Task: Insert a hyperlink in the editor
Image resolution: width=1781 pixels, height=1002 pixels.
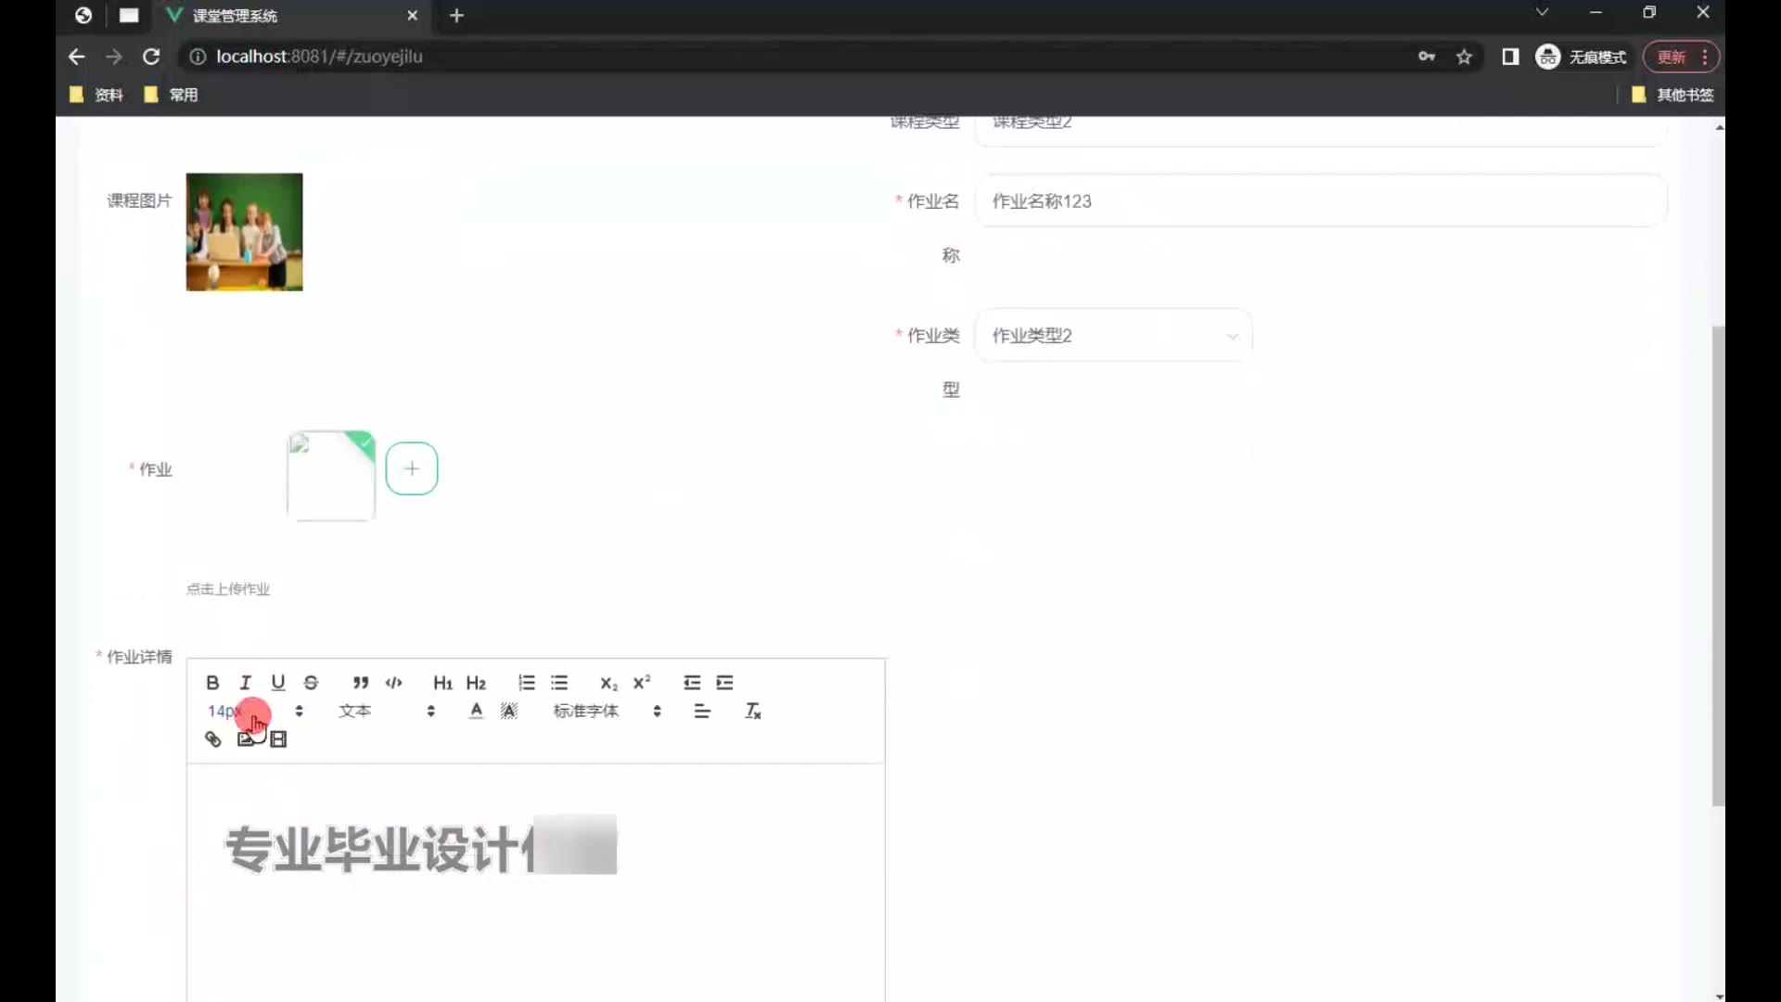Action: [212, 739]
